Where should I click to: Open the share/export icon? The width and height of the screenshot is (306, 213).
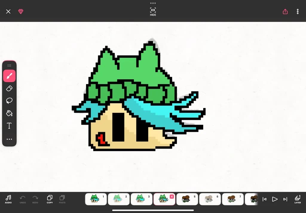click(x=285, y=12)
